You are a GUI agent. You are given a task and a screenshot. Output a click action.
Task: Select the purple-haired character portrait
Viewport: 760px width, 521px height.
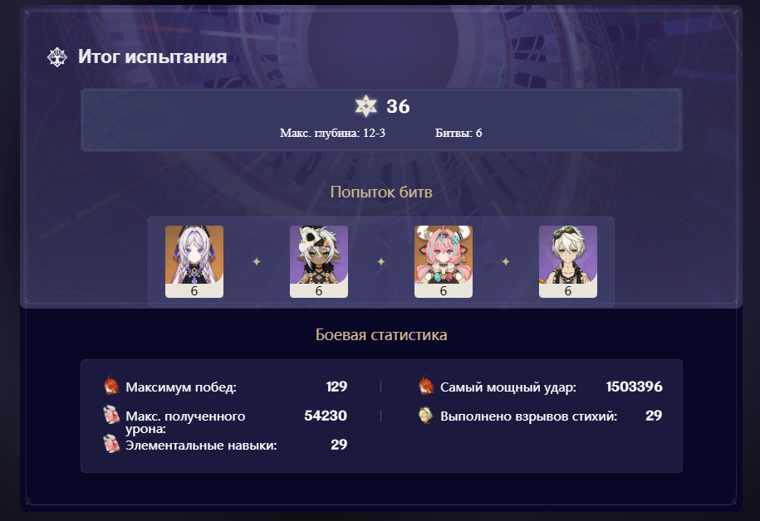pyautogui.click(x=194, y=261)
